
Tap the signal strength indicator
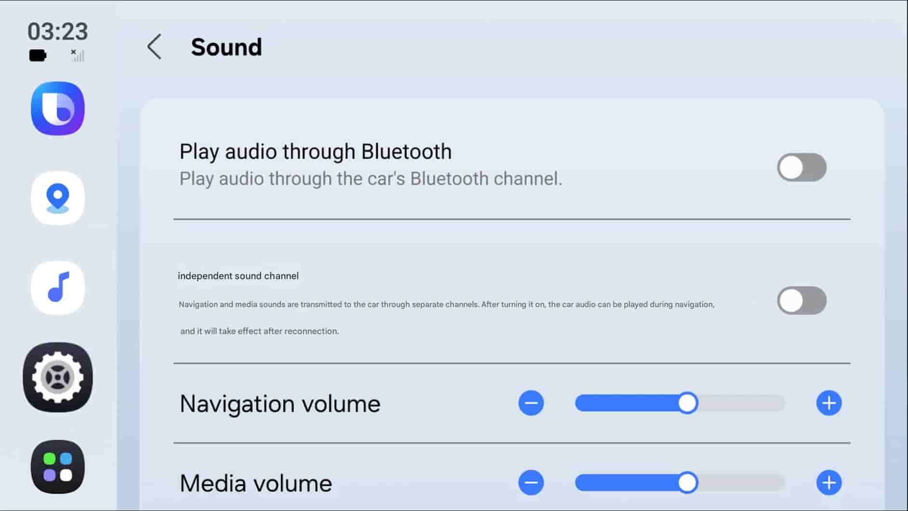point(78,55)
